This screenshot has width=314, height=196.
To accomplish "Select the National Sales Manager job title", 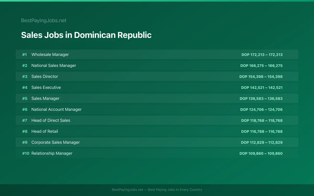I will (x=54, y=65).
